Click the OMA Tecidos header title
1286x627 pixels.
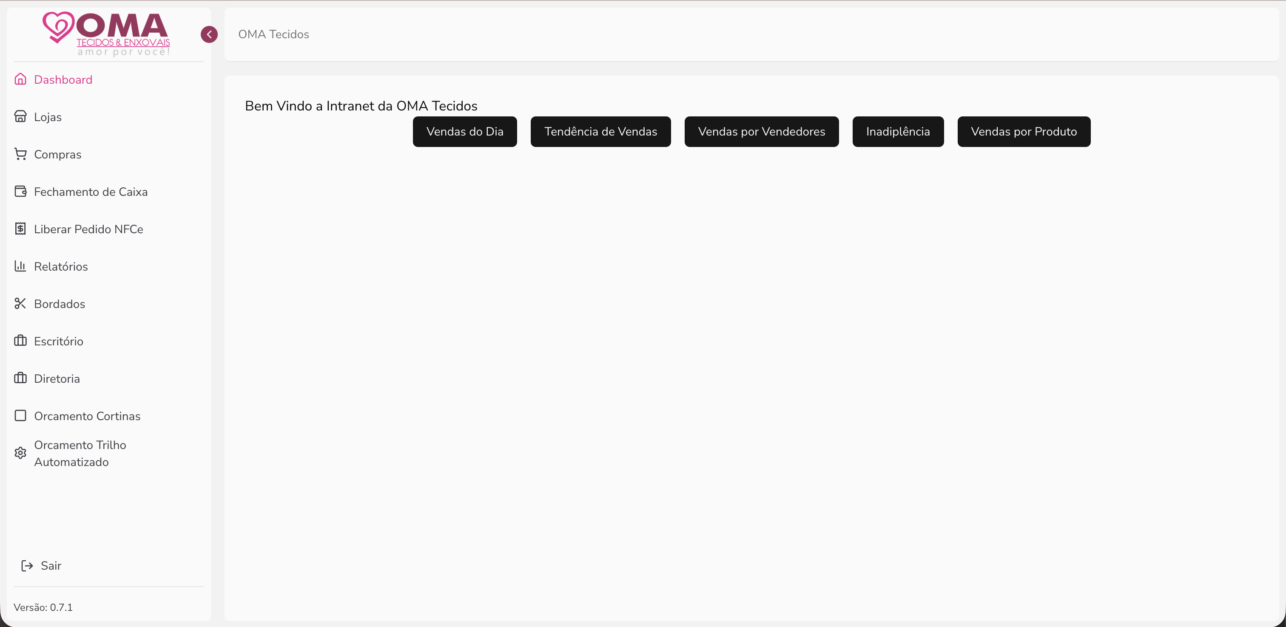click(x=273, y=34)
